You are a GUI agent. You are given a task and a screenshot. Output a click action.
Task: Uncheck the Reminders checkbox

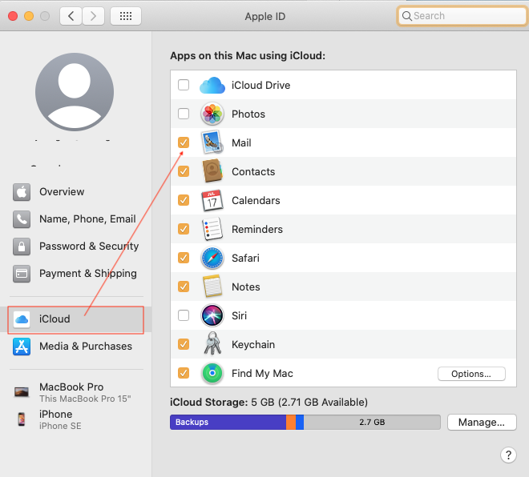pyautogui.click(x=184, y=229)
